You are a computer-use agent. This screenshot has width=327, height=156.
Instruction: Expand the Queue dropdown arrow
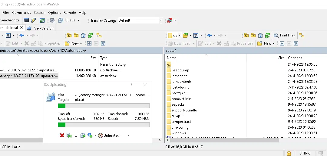tap(78, 20)
